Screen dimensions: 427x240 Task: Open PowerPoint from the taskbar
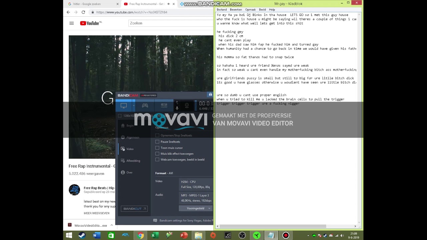(x=184, y=235)
